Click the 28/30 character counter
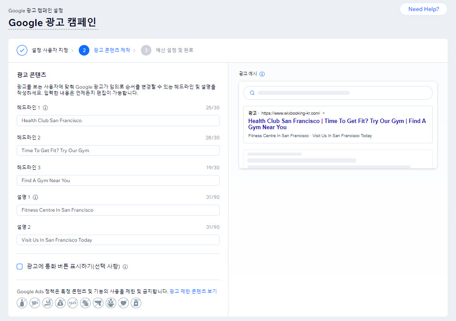This screenshot has width=456, height=321. pos(213,138)
